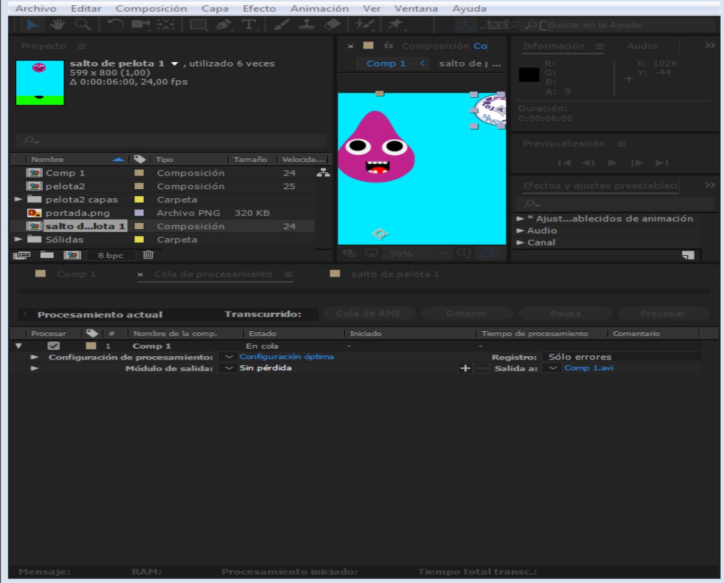Open the Previsualización panel menu icon
Viewport: 724px width, 583px height.
pyautogui.click(x=621, y=144)
